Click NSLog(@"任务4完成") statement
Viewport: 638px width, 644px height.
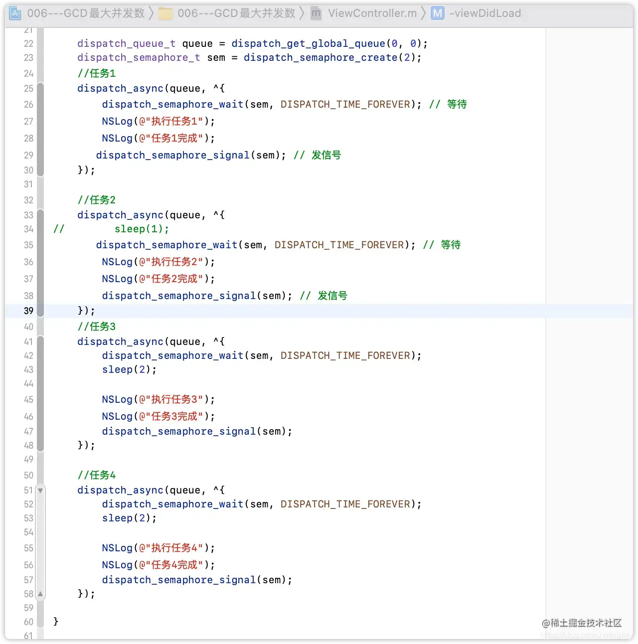159,565
